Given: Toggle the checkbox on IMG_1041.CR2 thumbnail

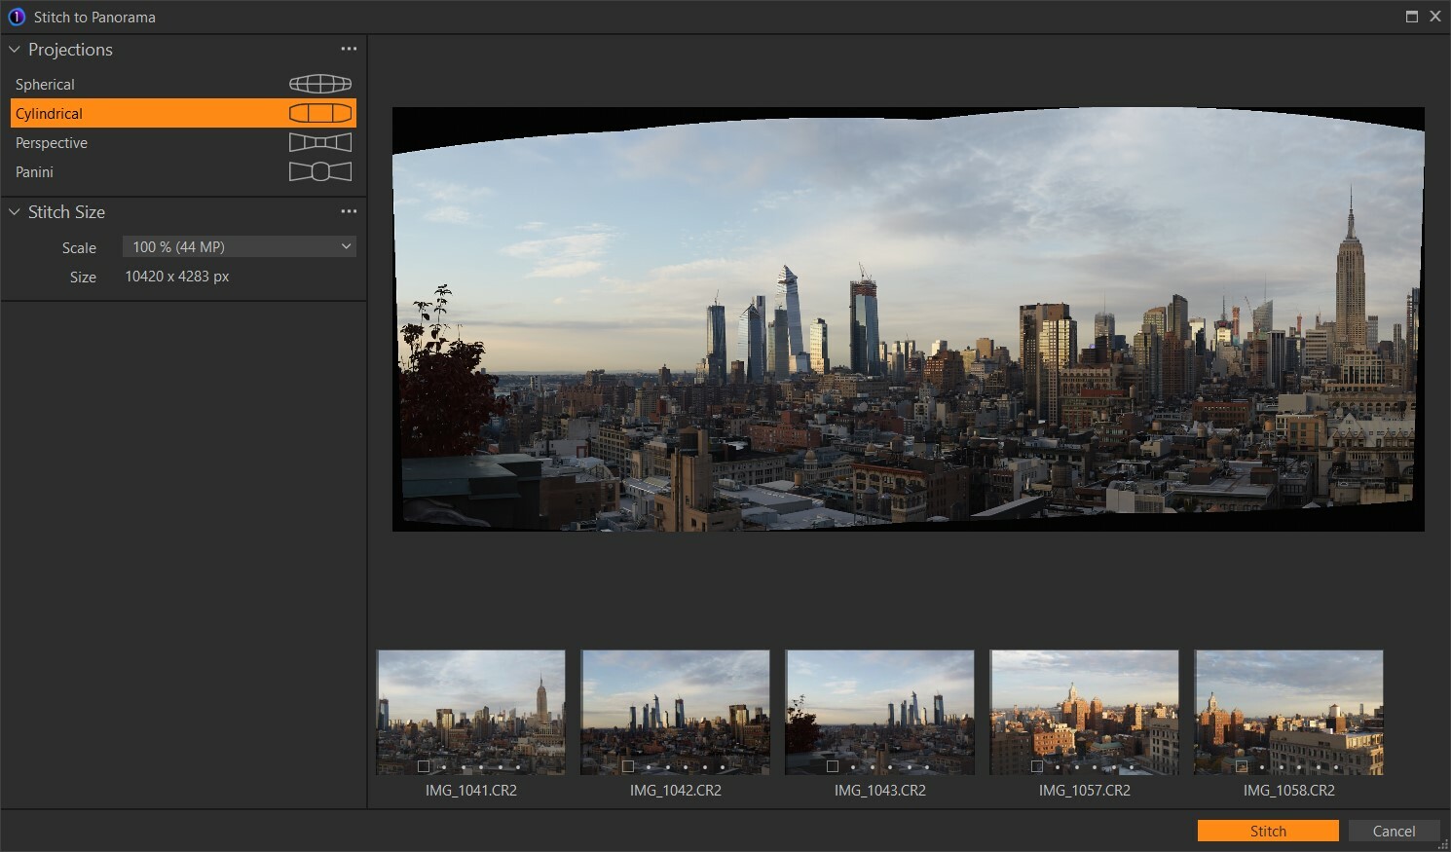Looking at the screenshot, I should [425, 766].
